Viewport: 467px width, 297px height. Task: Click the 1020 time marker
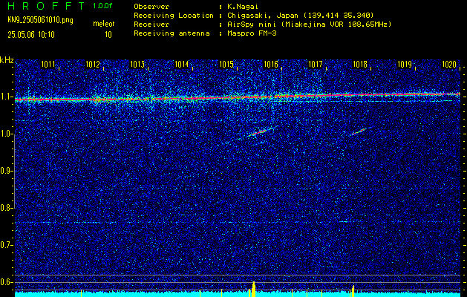click(449, 64)
